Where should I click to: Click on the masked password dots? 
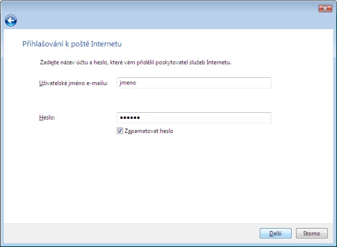click(130, 118)
